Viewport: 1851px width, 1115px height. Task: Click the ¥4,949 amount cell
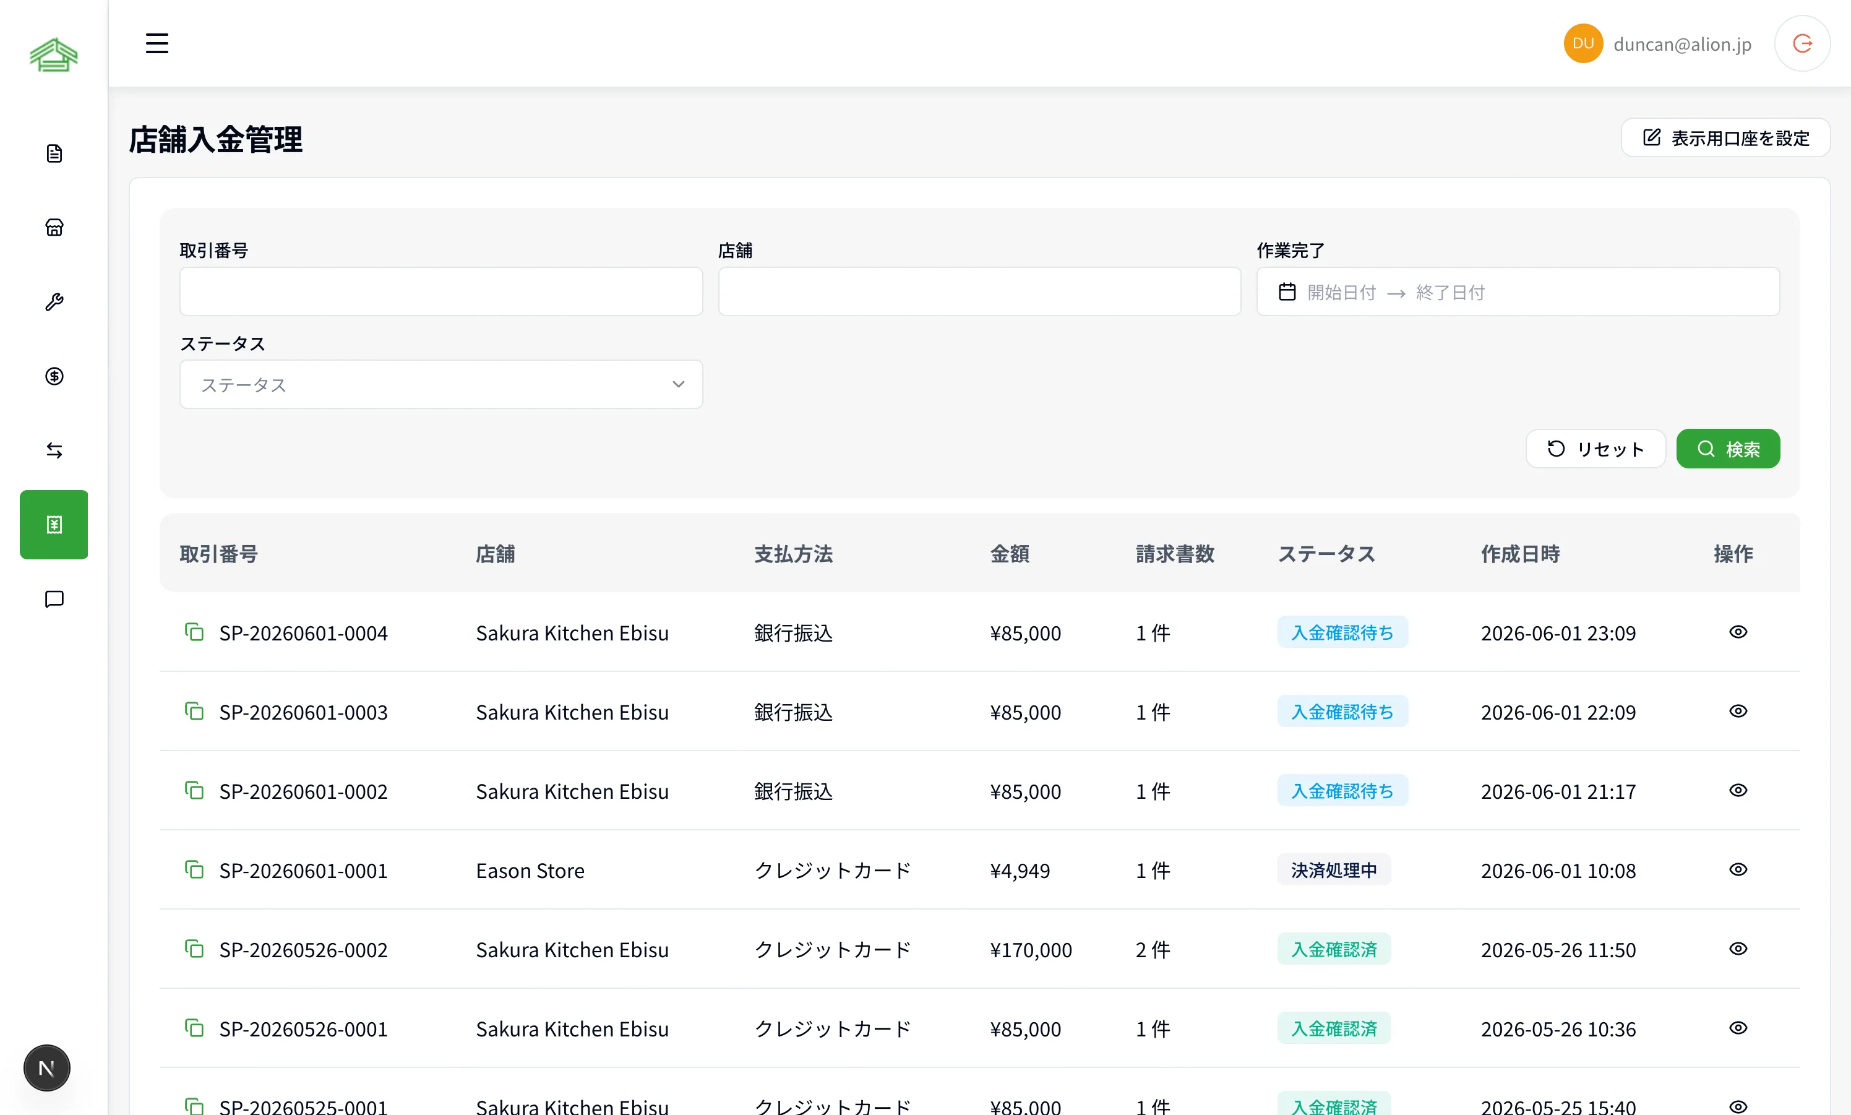point(1020,870)
